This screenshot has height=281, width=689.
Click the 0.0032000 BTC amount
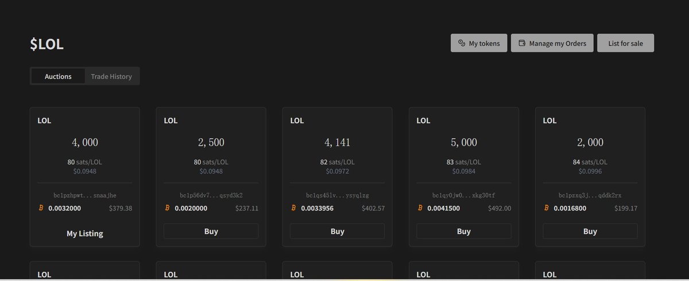65,208
